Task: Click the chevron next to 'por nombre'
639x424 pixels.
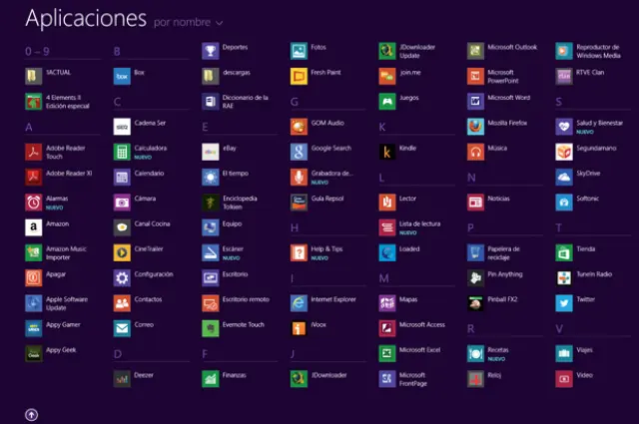Action: click(x=219, y=22)
